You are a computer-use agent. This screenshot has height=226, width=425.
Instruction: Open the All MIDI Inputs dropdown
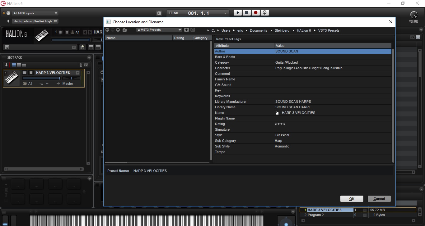35,13
